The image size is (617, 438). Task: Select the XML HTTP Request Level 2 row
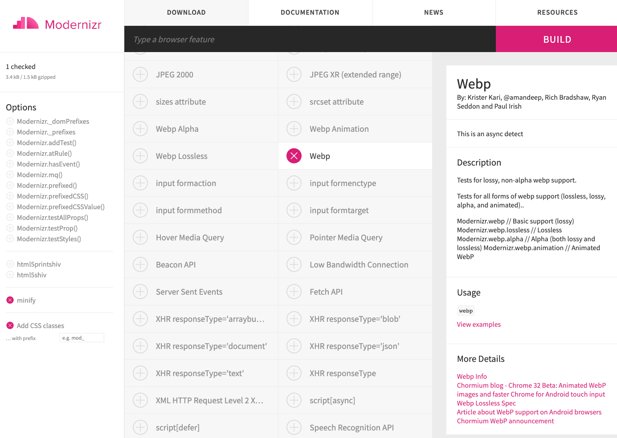(x=201, y=400)
